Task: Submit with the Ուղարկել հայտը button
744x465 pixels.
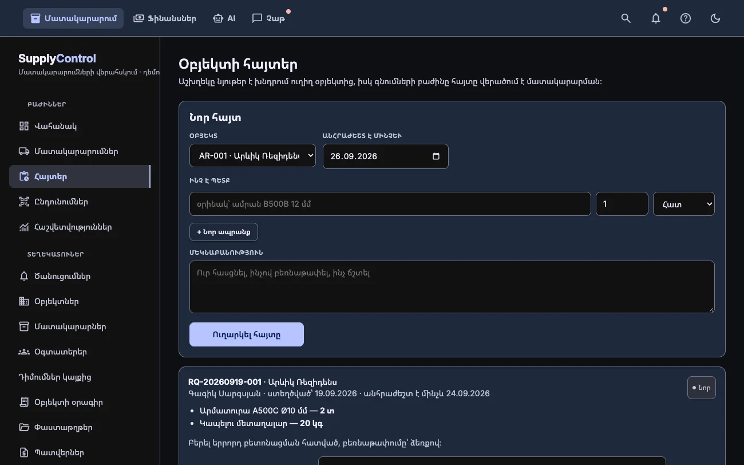Action: point(247,334)
